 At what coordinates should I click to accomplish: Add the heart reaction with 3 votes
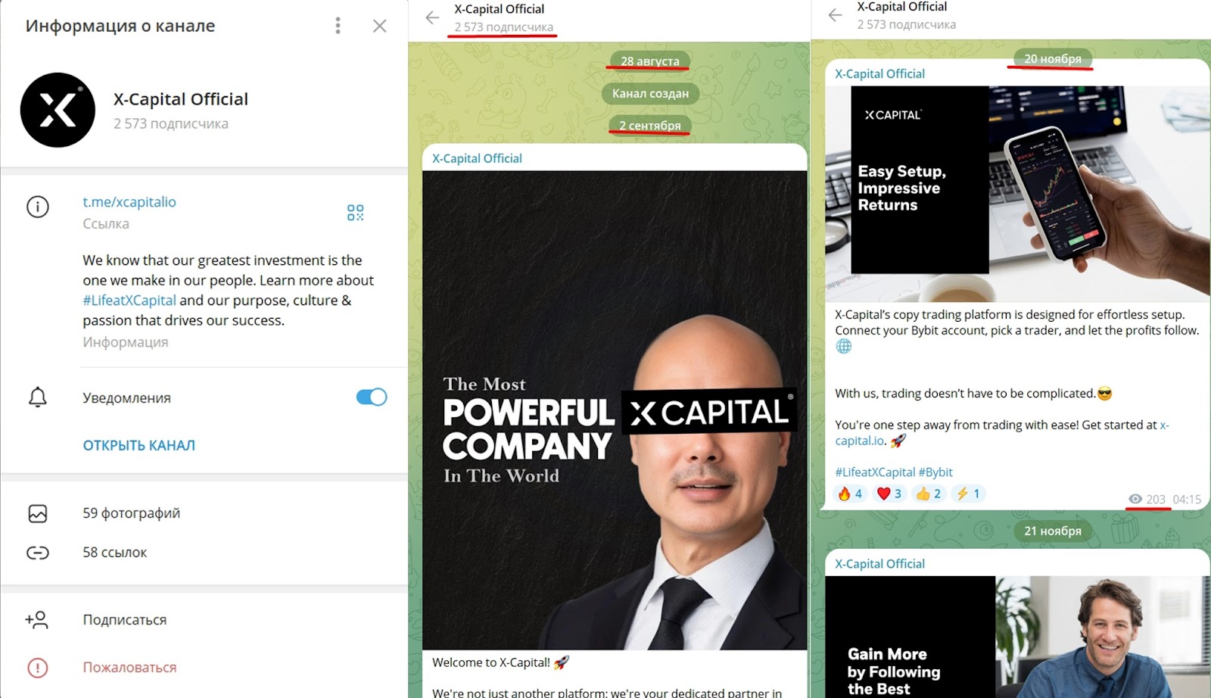889,494
